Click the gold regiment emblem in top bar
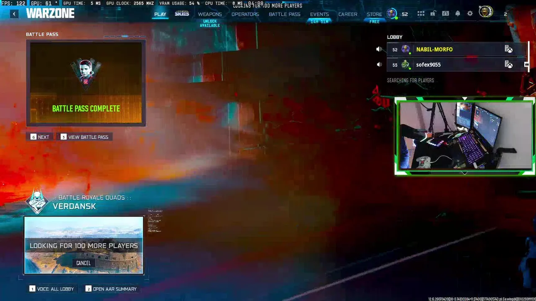 tap(486, 12)
